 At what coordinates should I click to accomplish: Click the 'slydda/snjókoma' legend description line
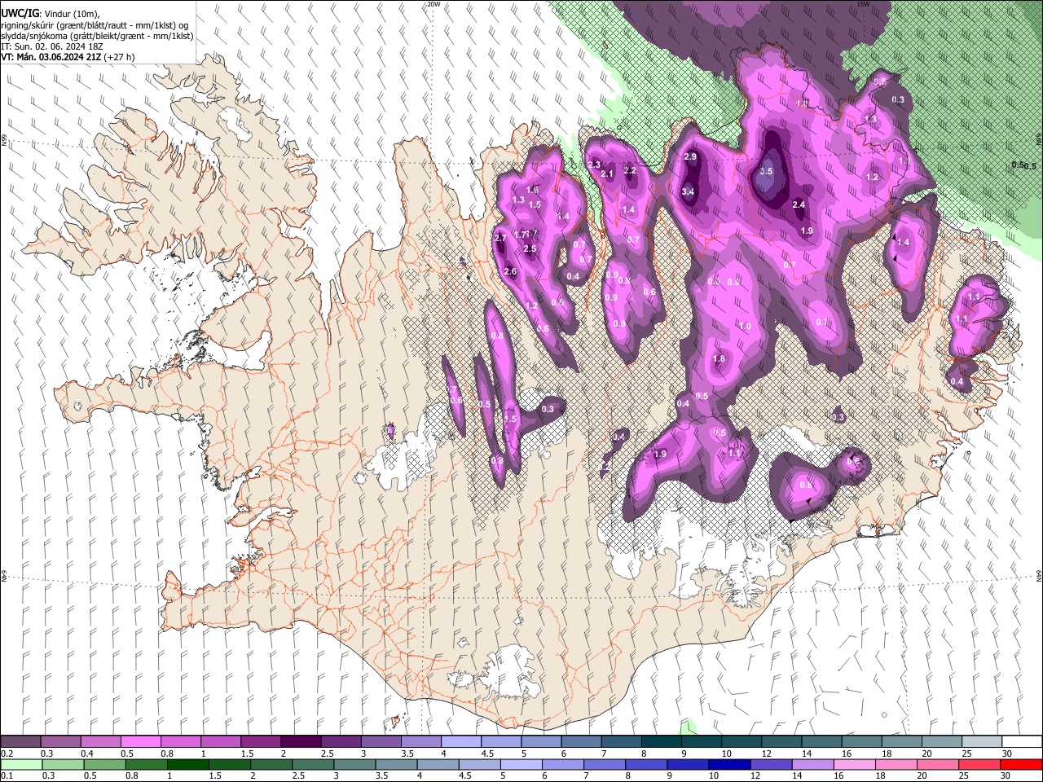click(97, 36)
